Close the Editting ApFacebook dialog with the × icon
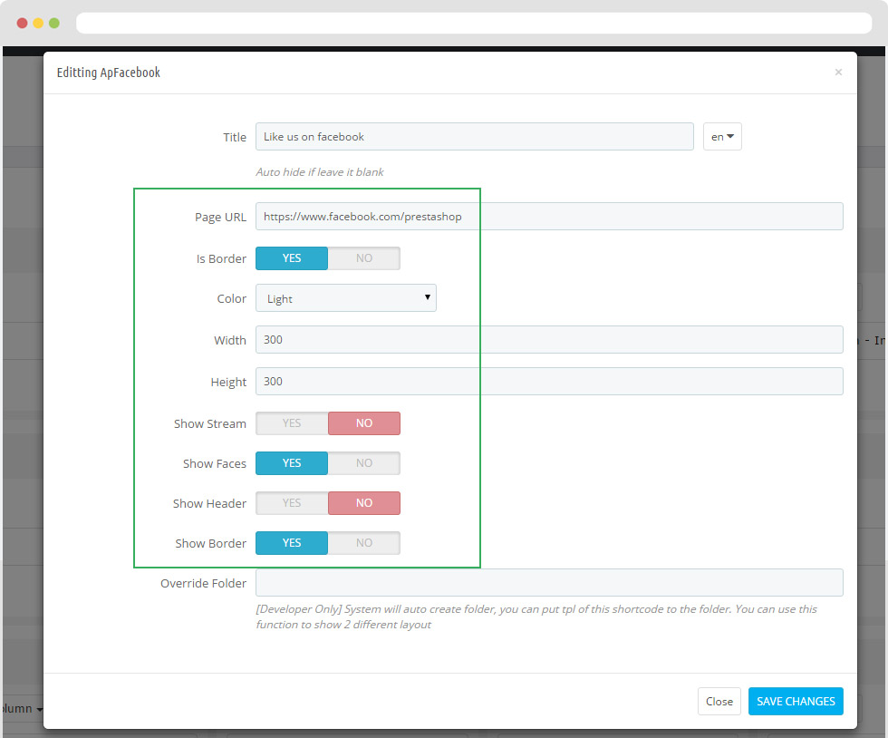 838,73
